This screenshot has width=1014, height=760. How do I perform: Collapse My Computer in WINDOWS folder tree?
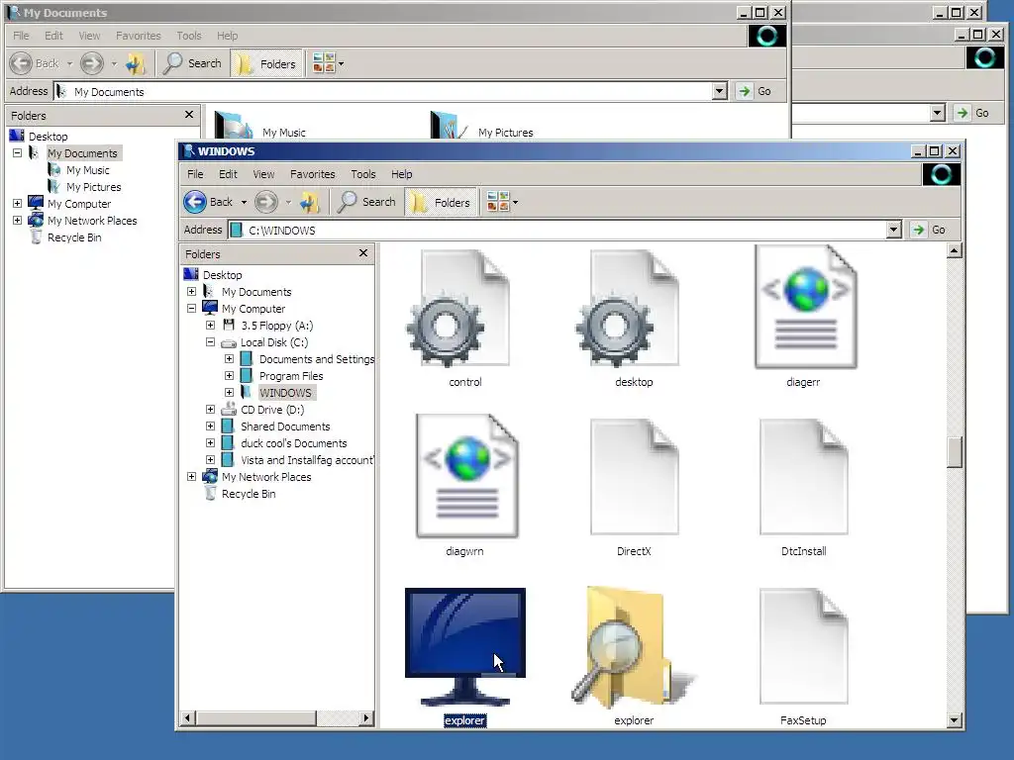(191, 309)
